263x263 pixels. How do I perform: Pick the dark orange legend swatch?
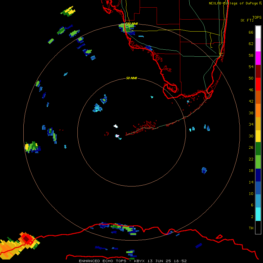click(258, 97)
